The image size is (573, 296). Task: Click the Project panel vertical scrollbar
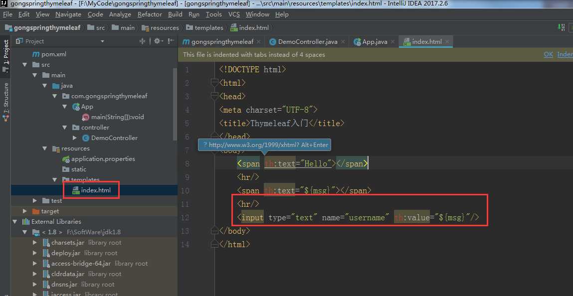175,104
